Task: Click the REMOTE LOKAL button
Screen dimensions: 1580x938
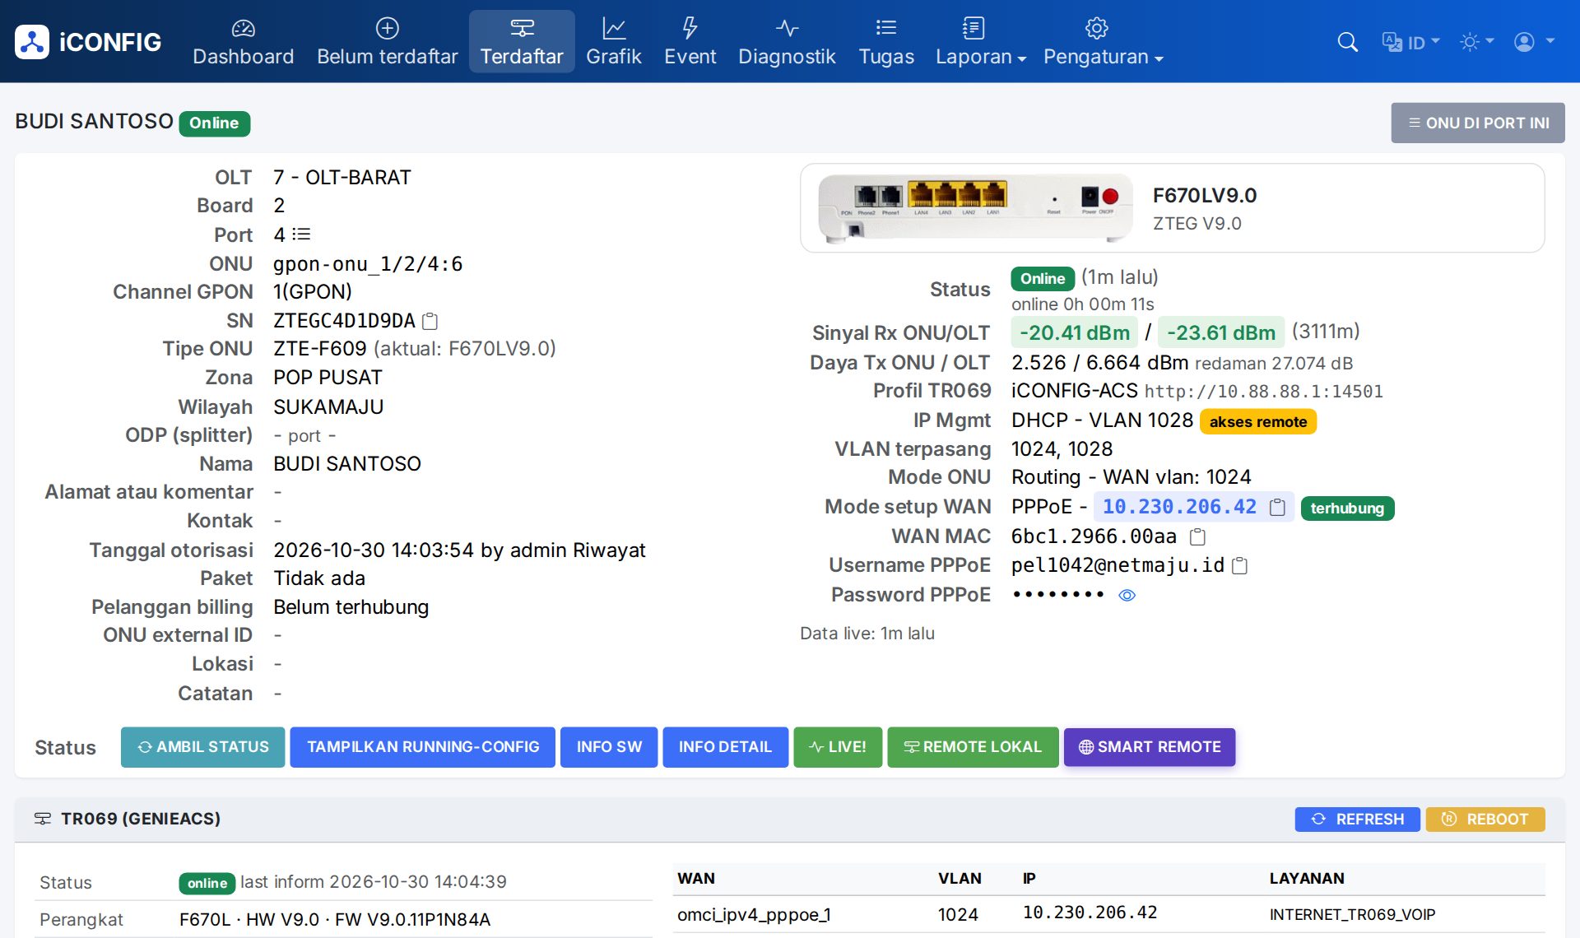Action: click(973, 747)
